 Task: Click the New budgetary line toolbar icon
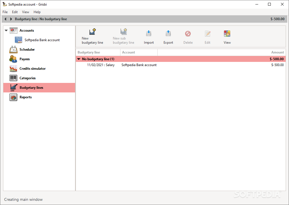point(92,32)
